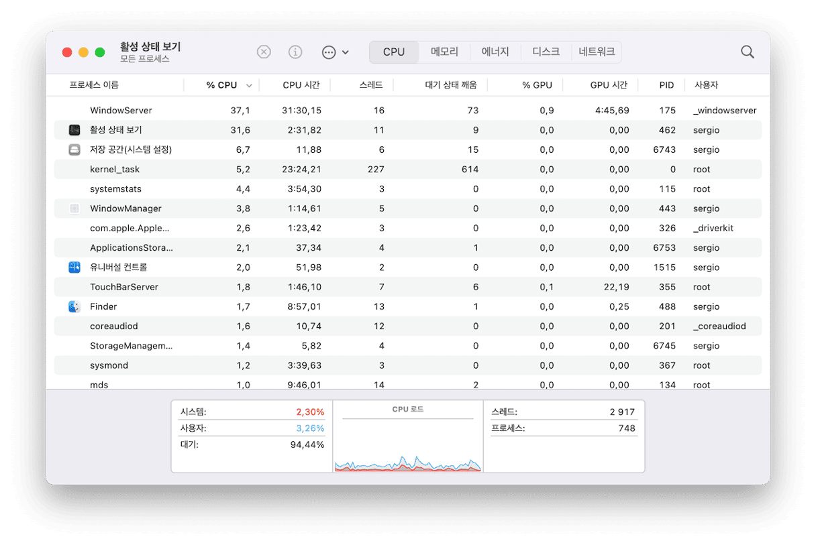
Task: Sort by PID column header
Action: coord(666,85)
